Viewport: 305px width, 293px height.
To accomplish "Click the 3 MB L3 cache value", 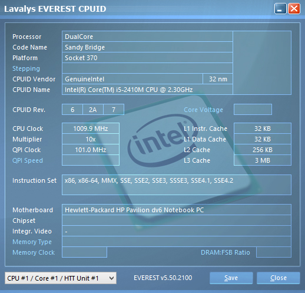I will pyautogui.click(x=263, y=160).
